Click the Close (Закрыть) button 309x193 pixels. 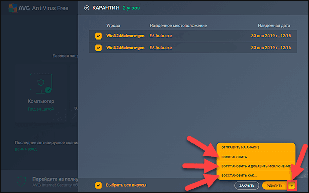coord(247,186)
